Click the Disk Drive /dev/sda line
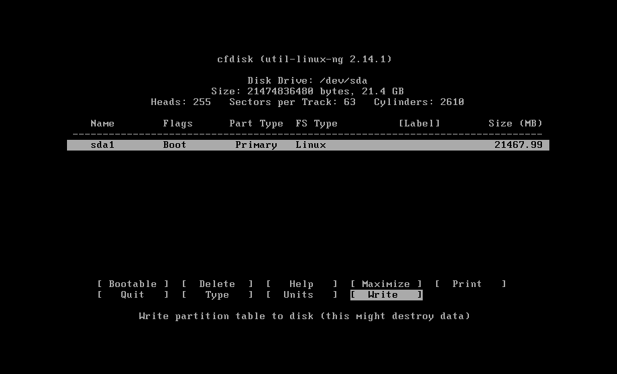The image size is (617, 374). pos(307,80)
